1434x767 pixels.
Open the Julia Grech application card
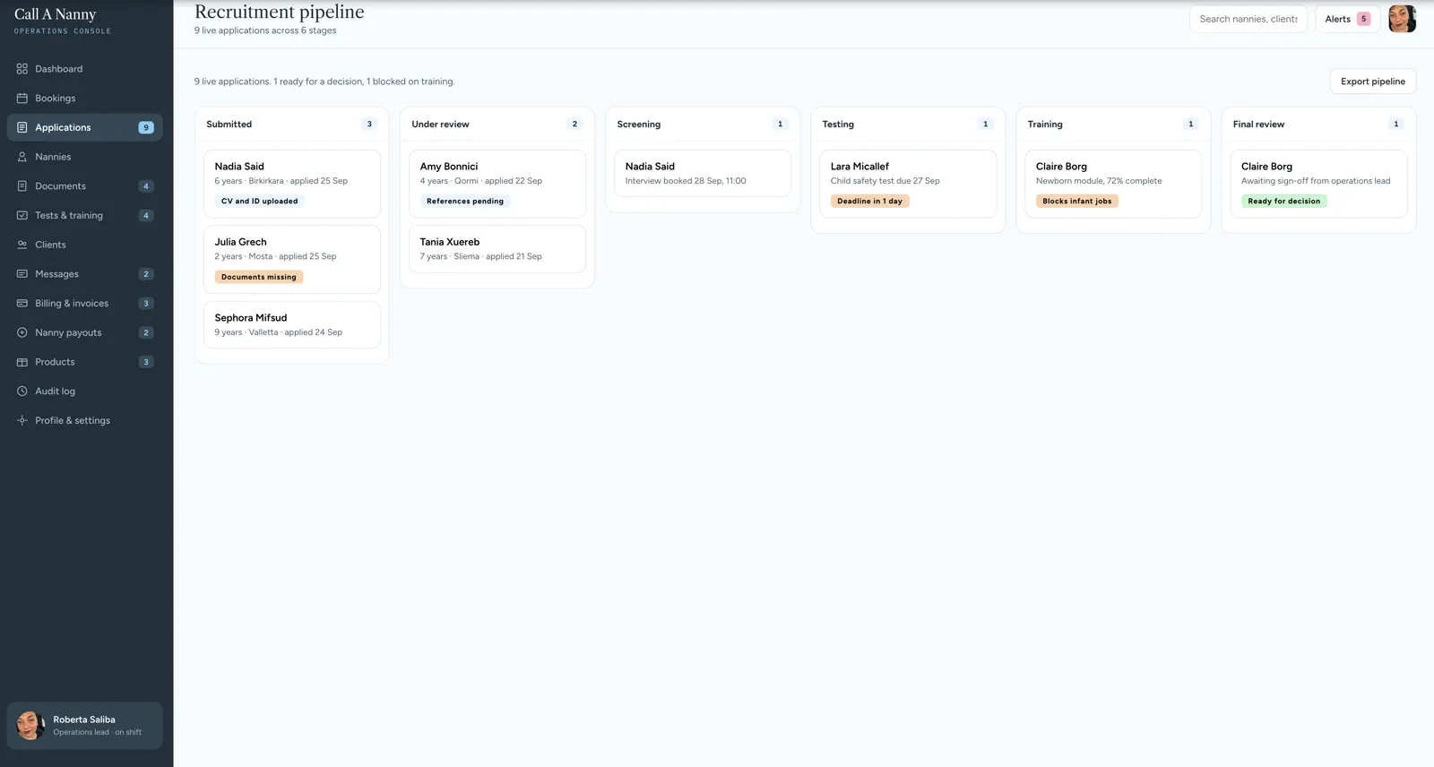[292, 259]
